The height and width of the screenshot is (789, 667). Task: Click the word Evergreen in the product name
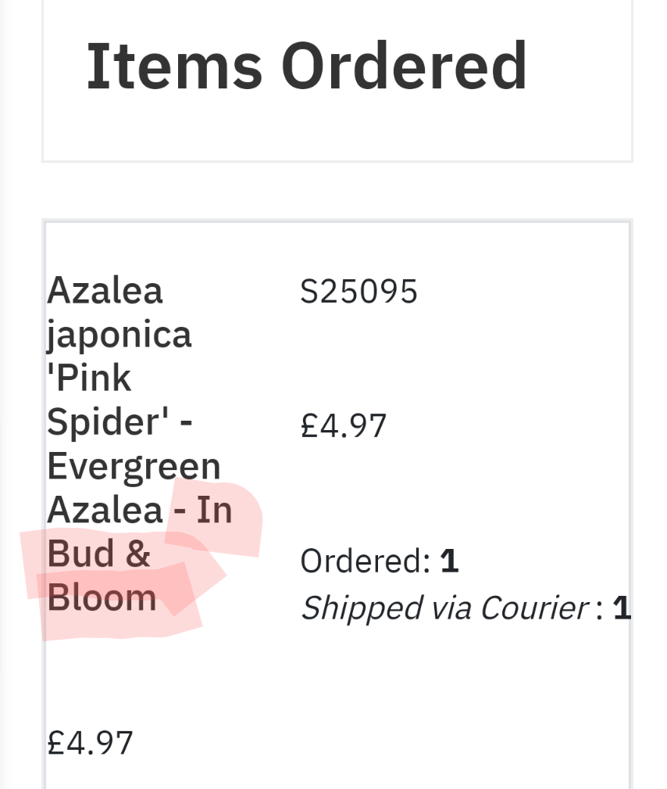[134, 467]
